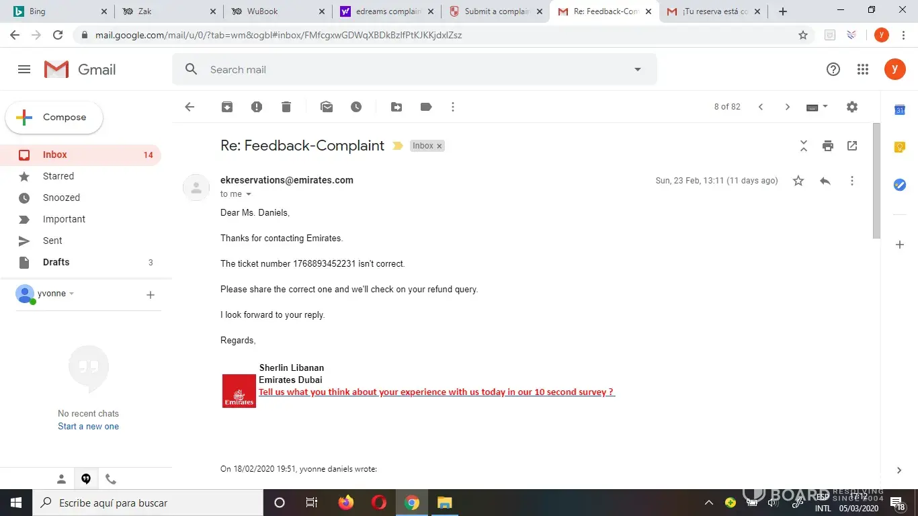Image resolution: width=918 pixels, height=516 pixels.
Task: Remove the Inbox label chip
Action: pos(440,146)
